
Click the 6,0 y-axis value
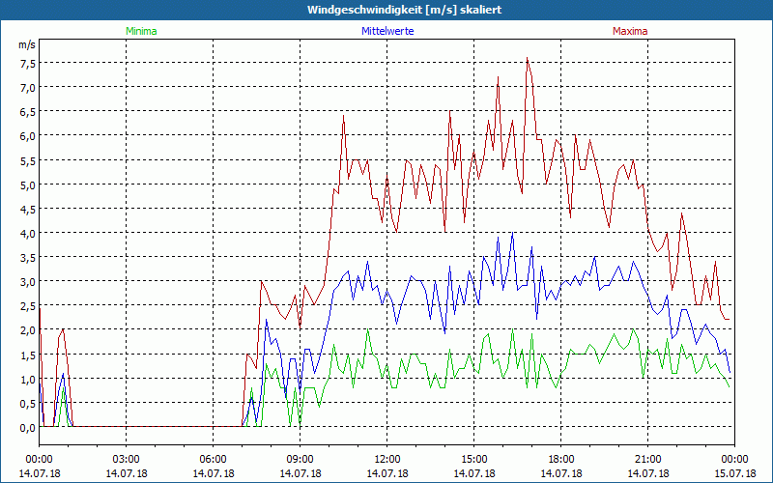point(28,136)
